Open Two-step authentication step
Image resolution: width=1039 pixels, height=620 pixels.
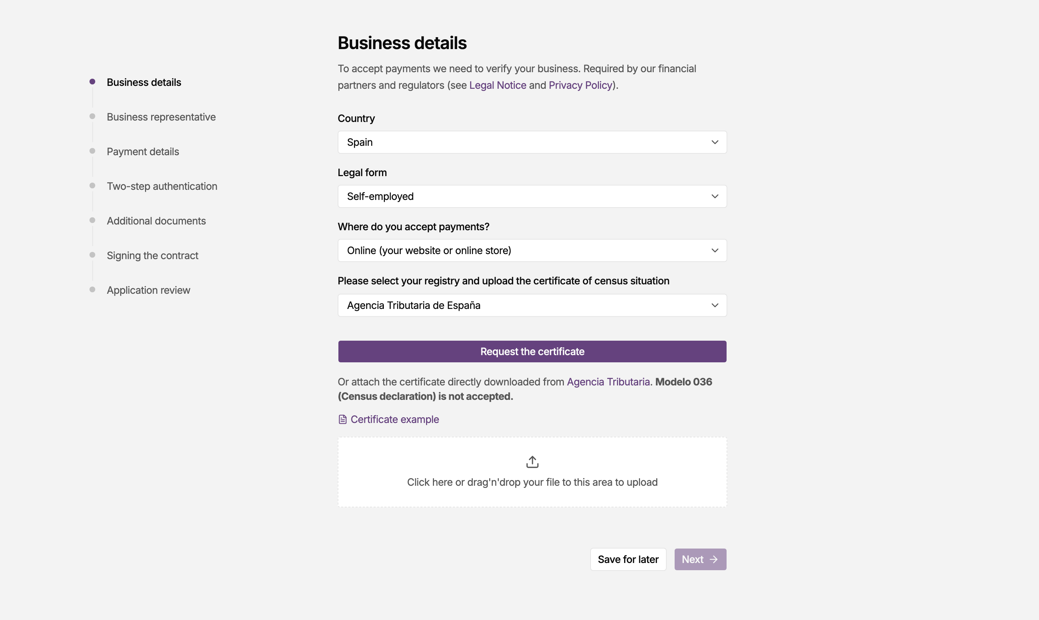tap(162, 186)
